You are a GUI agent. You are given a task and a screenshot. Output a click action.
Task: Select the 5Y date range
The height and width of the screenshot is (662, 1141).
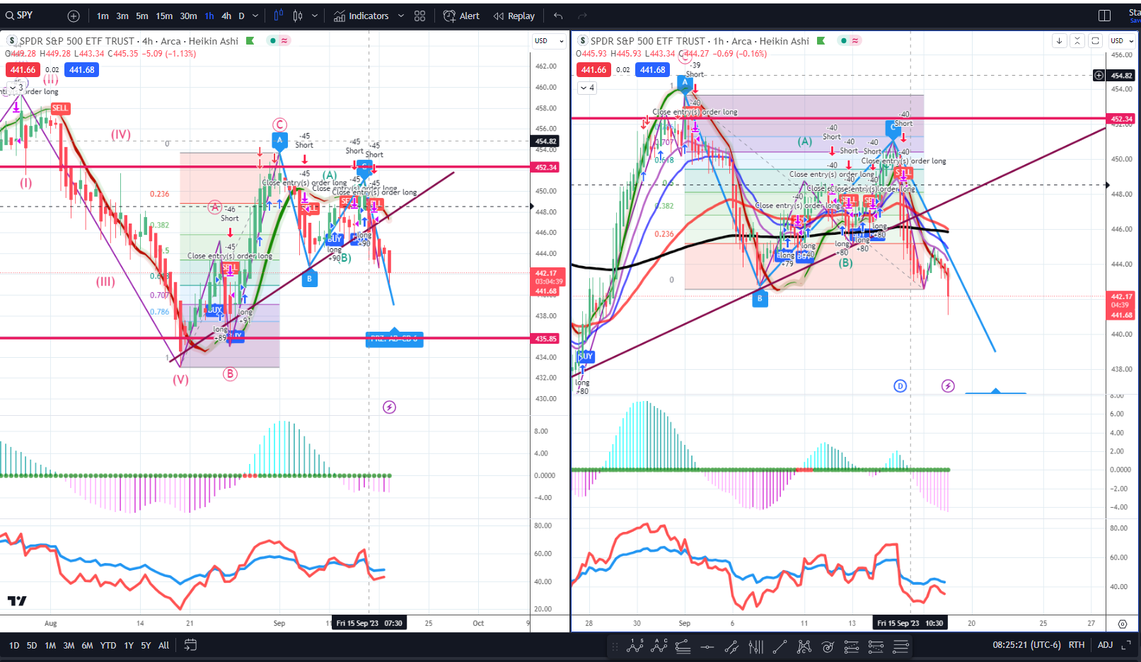click(x=146, y=645)
